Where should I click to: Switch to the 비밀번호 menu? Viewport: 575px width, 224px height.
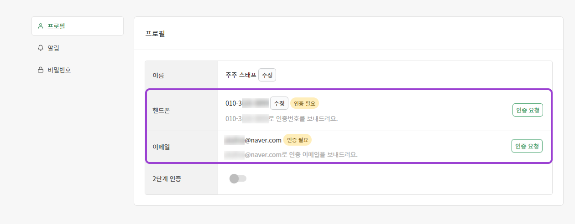[59, 70]
